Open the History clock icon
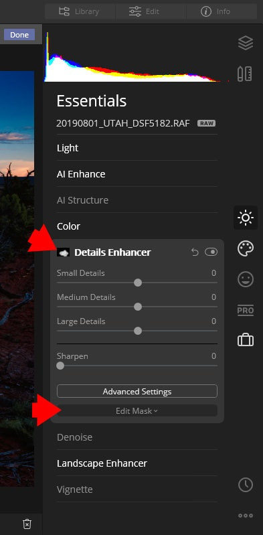Viewport: 263px width, 535px height. tap(246, 485)
